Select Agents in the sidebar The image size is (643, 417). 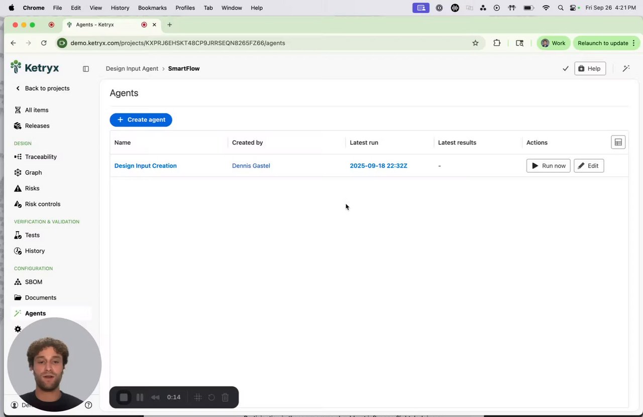point(50,313)
